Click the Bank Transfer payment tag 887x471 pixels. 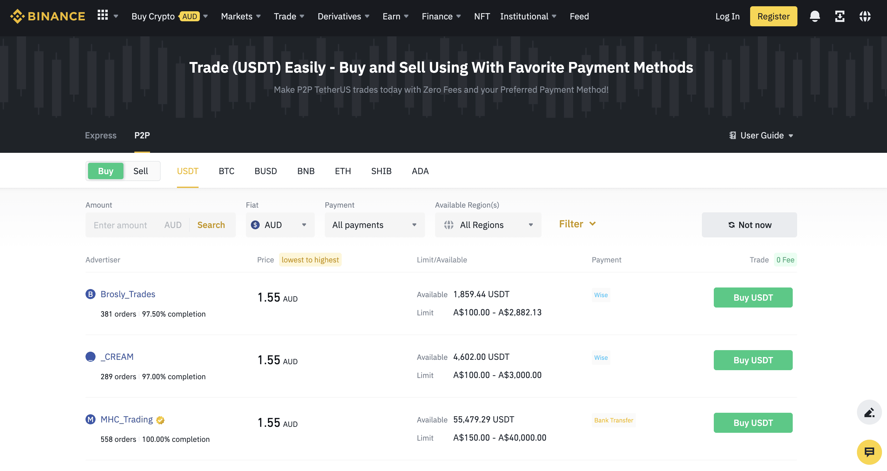coord(614,420)
